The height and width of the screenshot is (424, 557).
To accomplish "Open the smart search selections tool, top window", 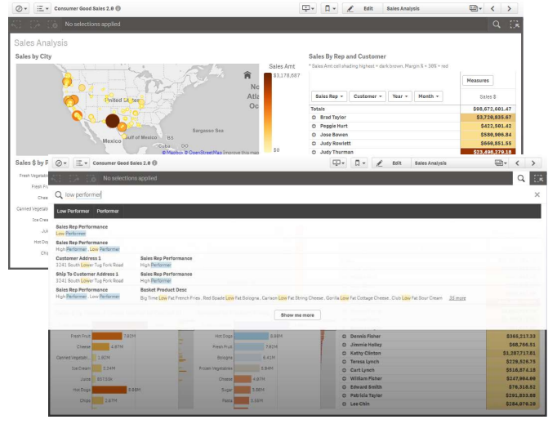I will pos(515,25).
